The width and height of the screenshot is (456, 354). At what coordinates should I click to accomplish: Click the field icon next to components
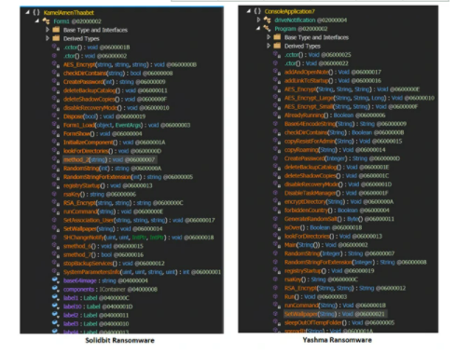[56, 289]
